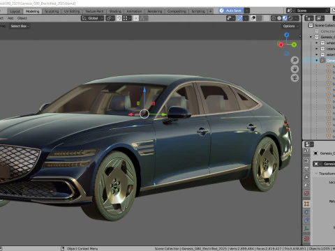Collapse the highlighted armature outliner row
Screen dimensions: 335x251
pos(316,61)
